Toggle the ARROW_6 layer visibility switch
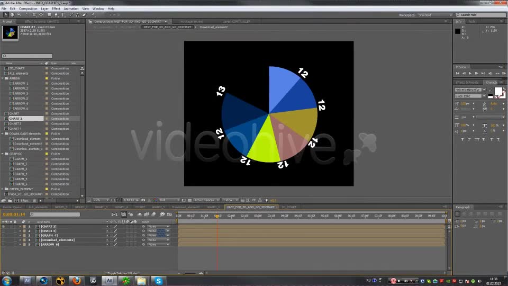The image size is (508, 286). click(x=3, y=245)
